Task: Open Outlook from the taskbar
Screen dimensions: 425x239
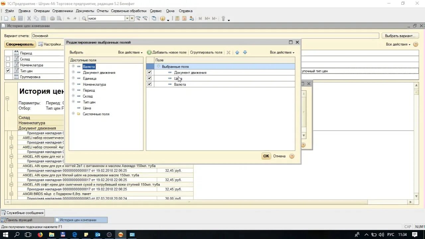Action: pos(98,235)
